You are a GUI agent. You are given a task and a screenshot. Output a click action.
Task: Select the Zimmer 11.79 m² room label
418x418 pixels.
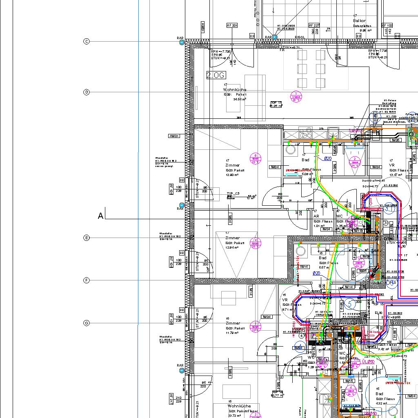pyautogui.click(x=235, y=326)
